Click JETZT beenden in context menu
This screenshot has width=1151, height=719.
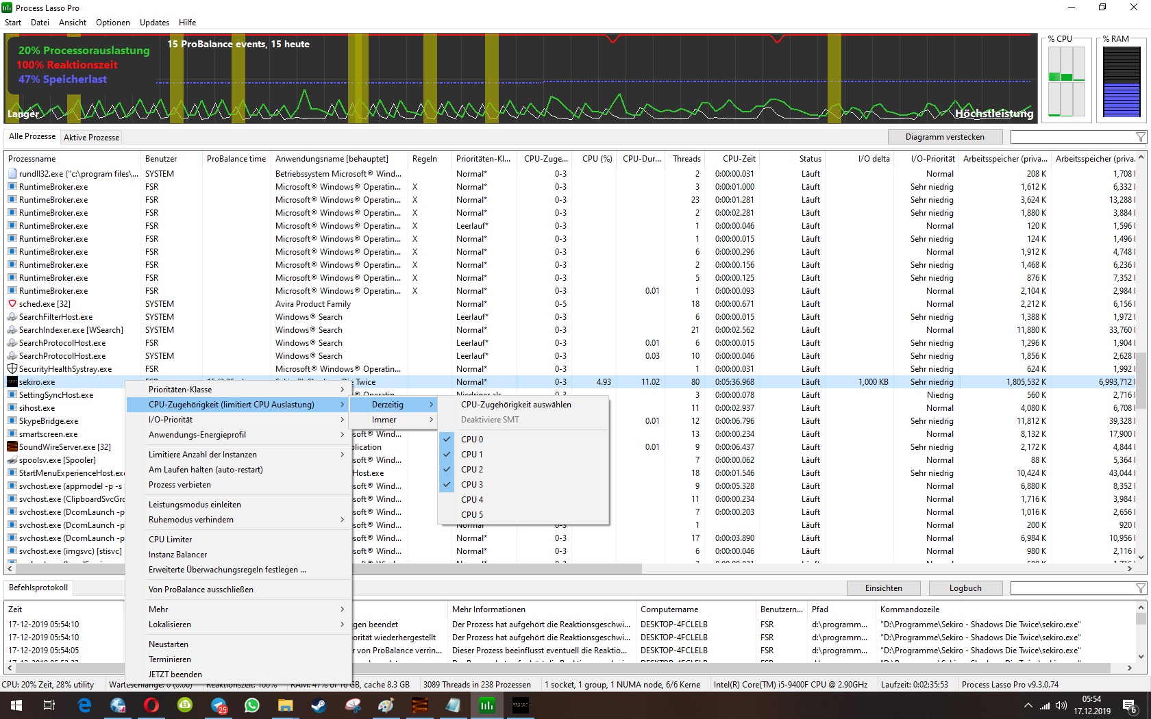pyautogui.click(x=238, y=674)
